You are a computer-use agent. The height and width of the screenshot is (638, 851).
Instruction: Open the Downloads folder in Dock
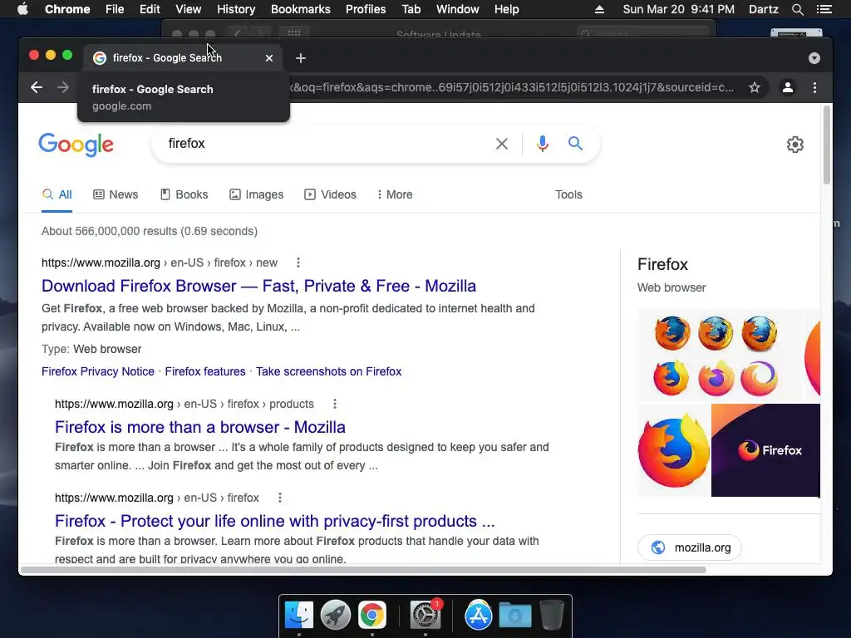click(x=515, y=615)
